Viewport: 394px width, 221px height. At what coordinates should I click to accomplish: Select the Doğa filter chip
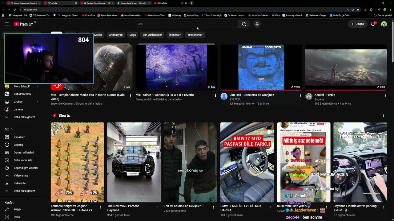pos(132,35)
